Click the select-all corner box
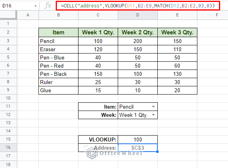 8,15
